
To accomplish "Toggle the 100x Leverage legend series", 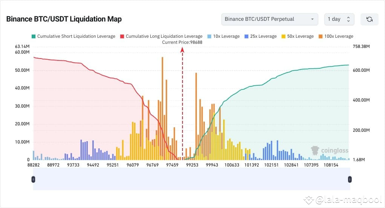I will 336,36.
